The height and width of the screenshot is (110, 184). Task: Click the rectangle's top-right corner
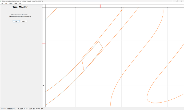(99, 41)
